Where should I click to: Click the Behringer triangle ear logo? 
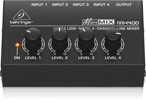click(x=22, y=15)
